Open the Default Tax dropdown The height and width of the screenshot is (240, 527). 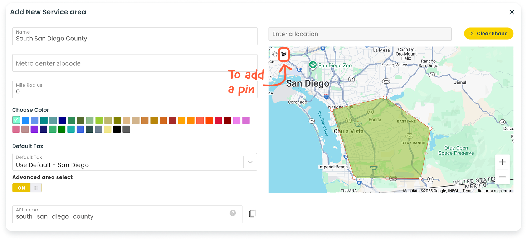click(x=135, y=162)
